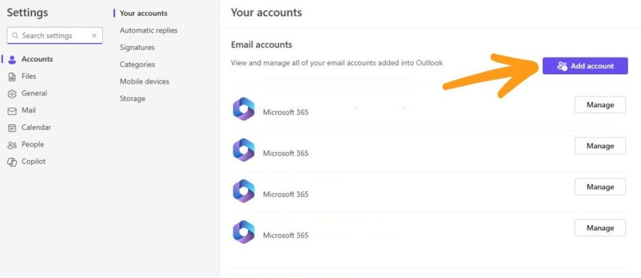
Task: Manage the first Microsoft 365 account
Action: (x=600, y=105)
